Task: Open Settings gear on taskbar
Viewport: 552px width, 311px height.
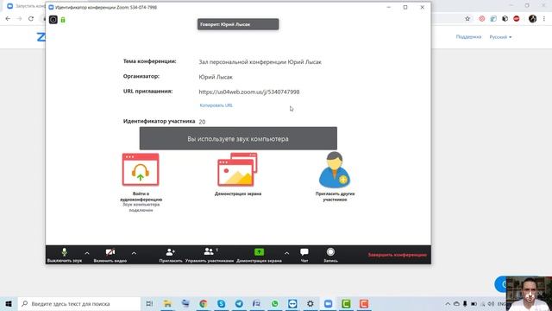Action: [310, 303]
